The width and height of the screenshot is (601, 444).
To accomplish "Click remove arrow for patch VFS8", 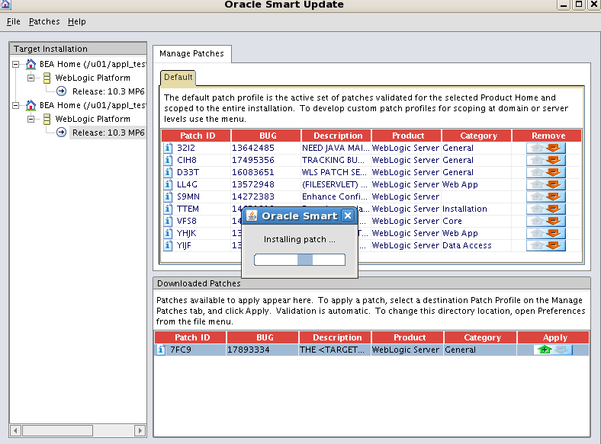I will click(x=554, y=221).
